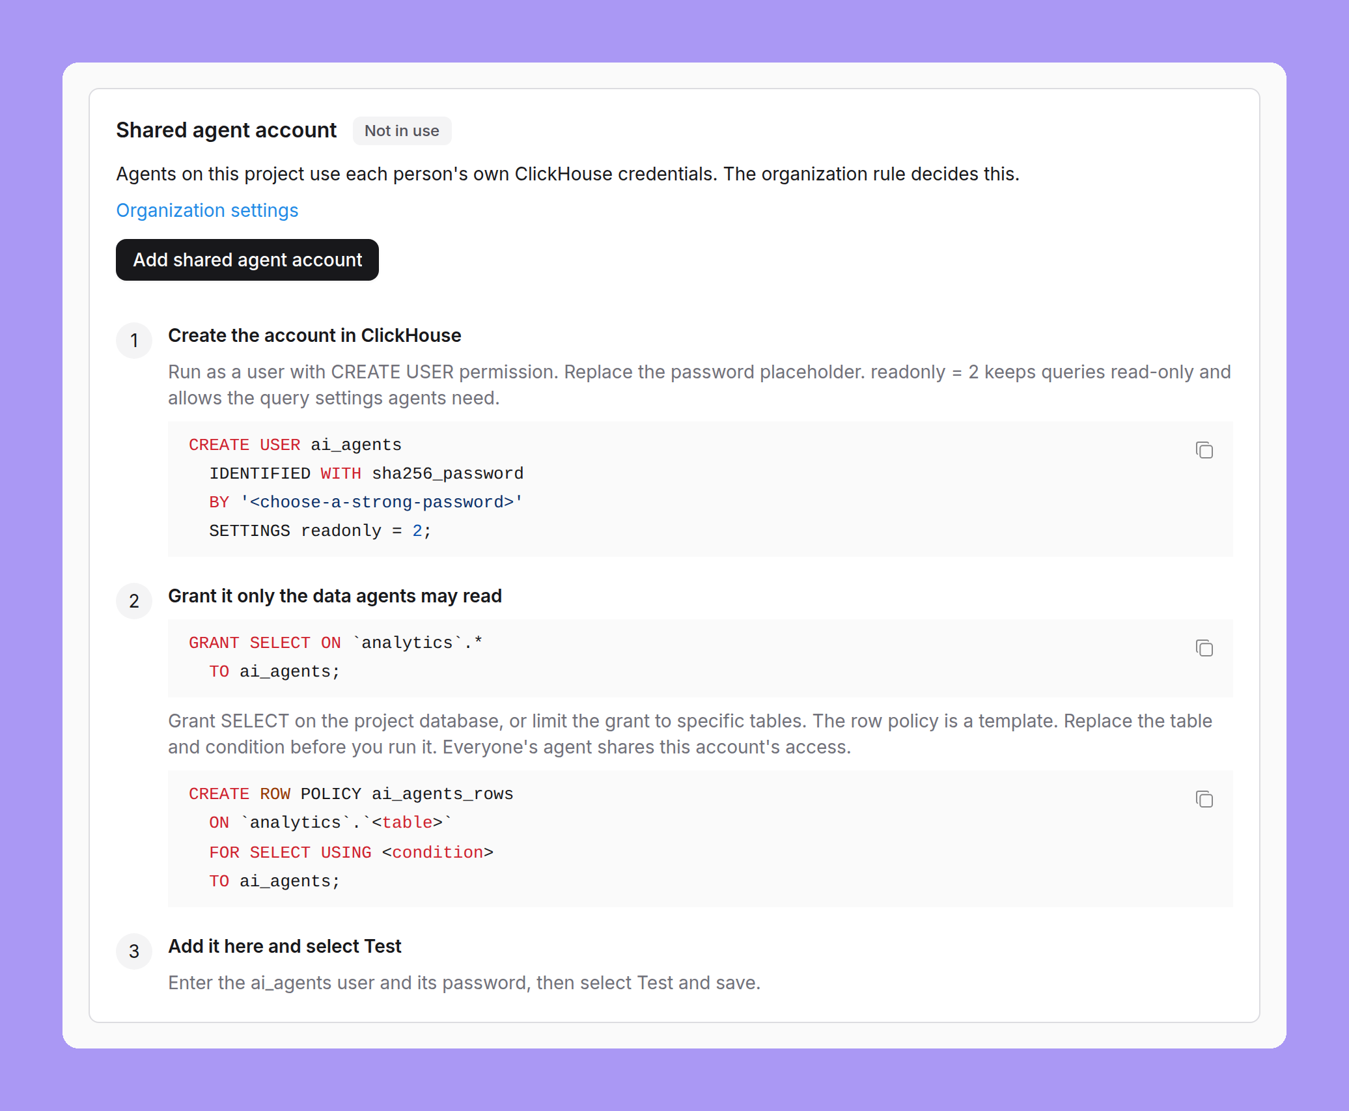This screenshot has height=1111, width=1349.
Task: Click the heading Add it here and select Test
Action: pyautogui.click(x=285, y=946)
